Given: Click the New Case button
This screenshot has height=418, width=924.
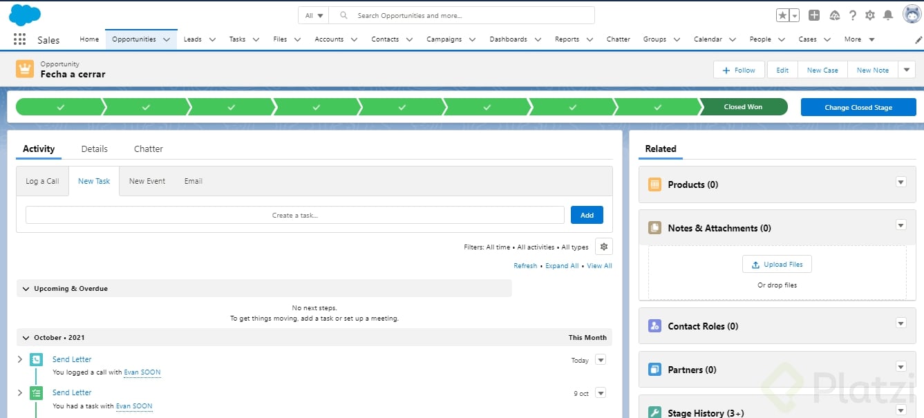Looking at the screenshot, I should click(x=822, y=70).
